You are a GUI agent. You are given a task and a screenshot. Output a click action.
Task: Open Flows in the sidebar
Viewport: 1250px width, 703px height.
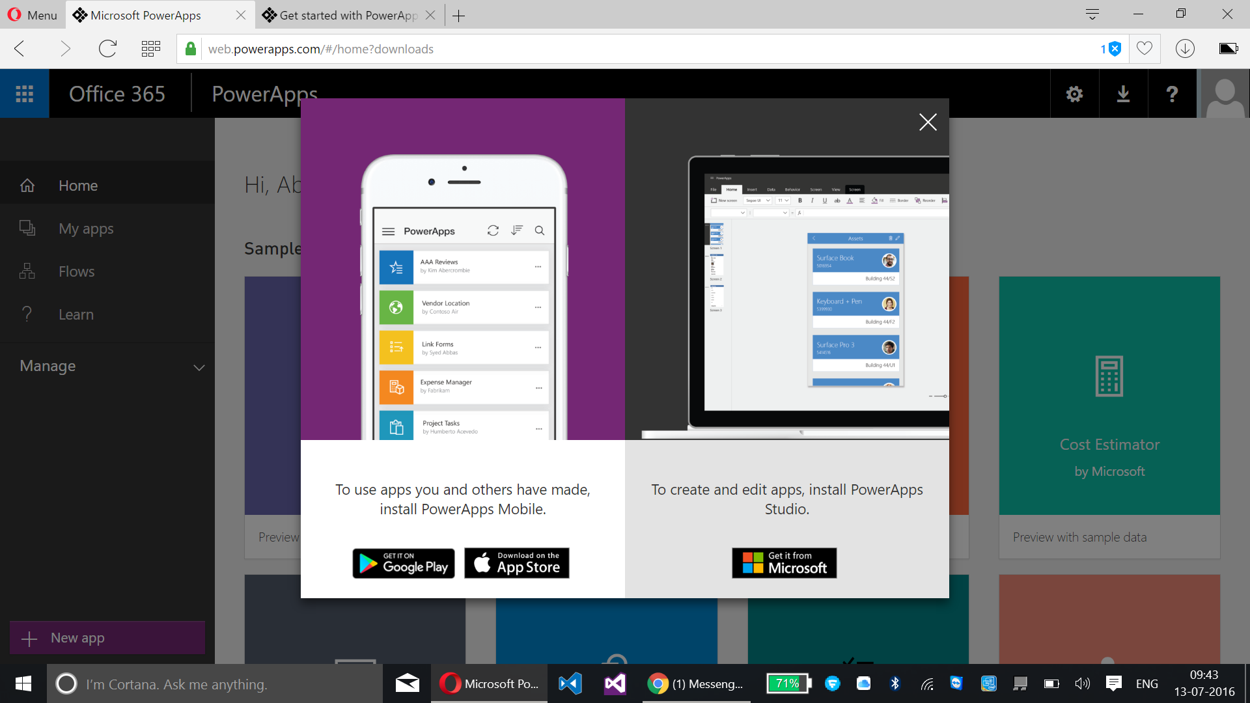point(107,271)
